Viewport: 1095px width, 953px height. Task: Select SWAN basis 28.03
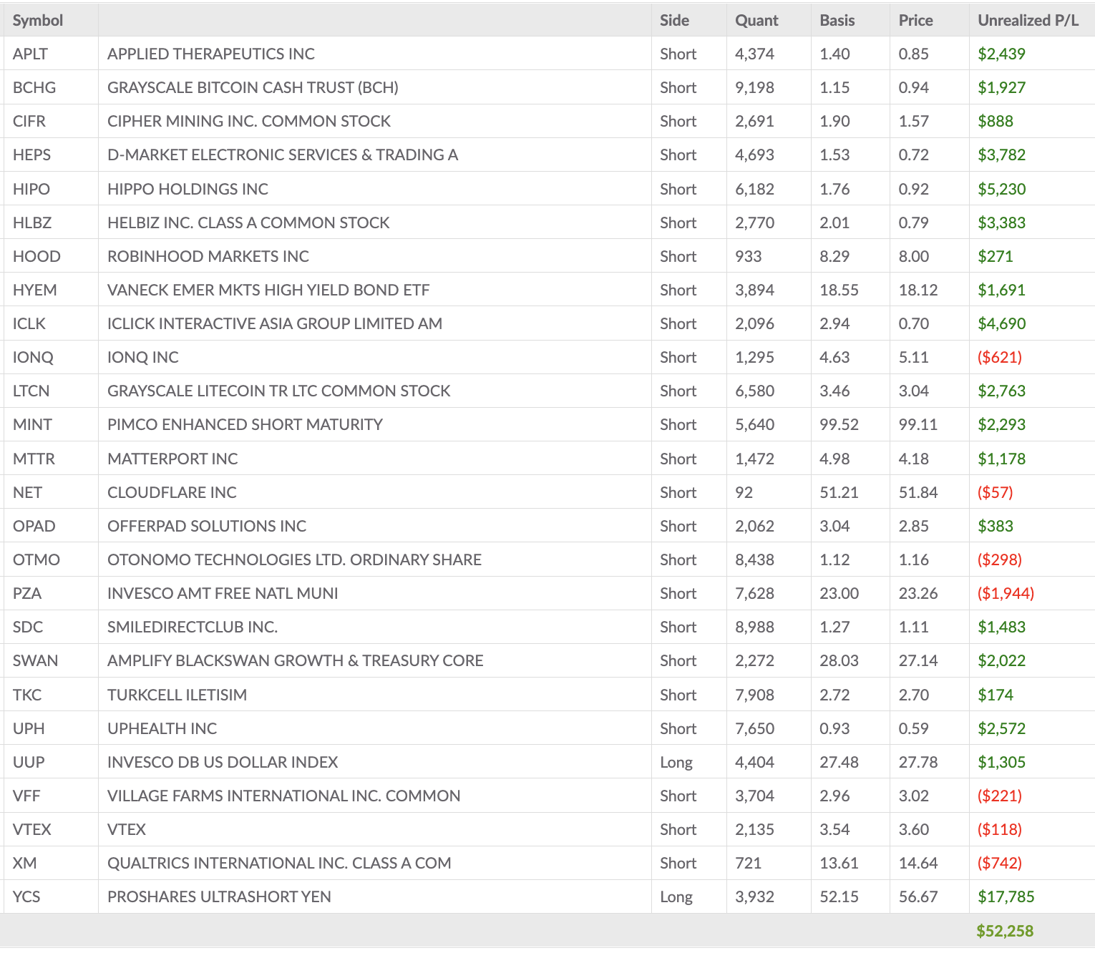click(x=839, y=660)
